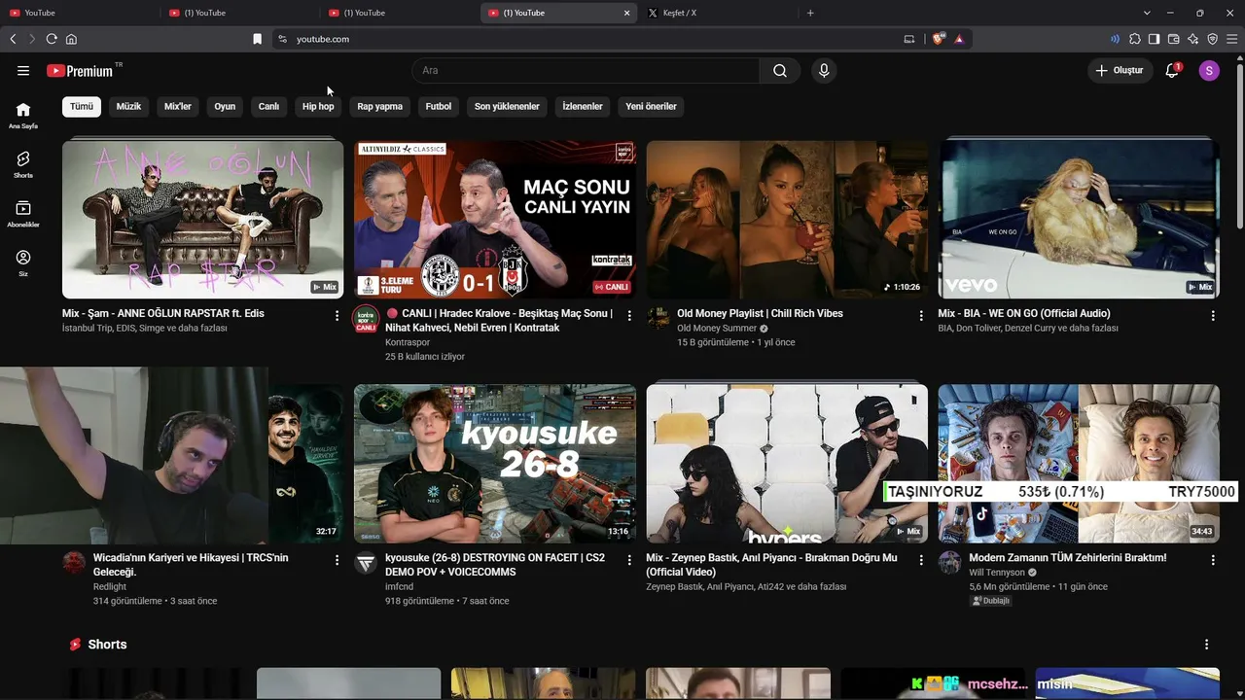Open options for BIA WE ON GO mix
This screenshot has width=1245, height=700.
click(1213, 316)
